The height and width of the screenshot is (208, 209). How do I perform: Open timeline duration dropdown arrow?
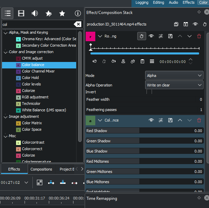(x=26, y=182)
